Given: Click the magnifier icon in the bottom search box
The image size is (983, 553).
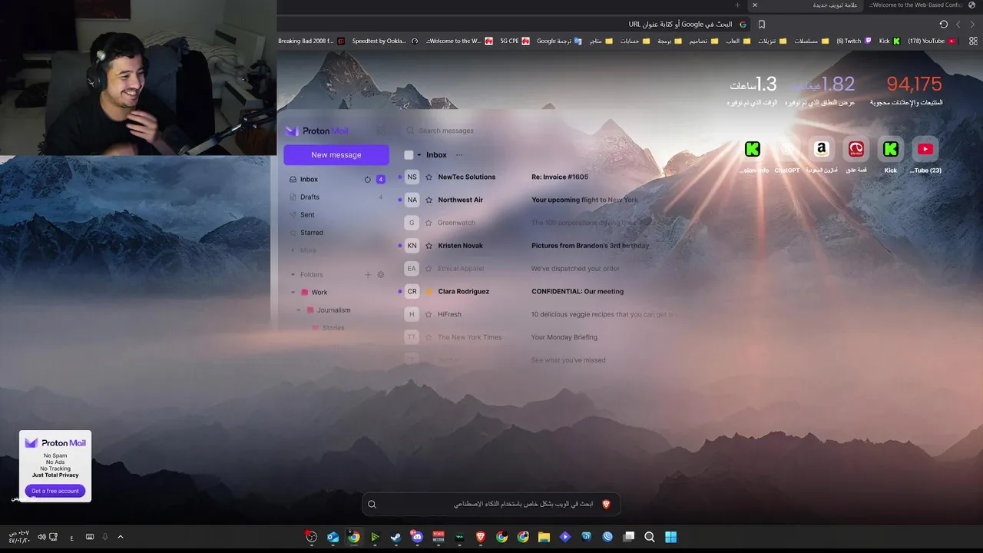Looking at the screenshot, I should [x=372, y=504].
